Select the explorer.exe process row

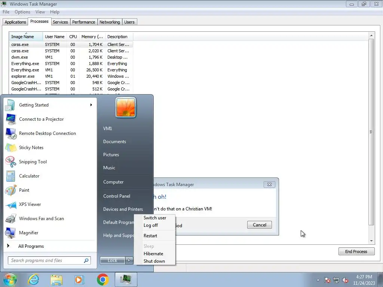71,76
